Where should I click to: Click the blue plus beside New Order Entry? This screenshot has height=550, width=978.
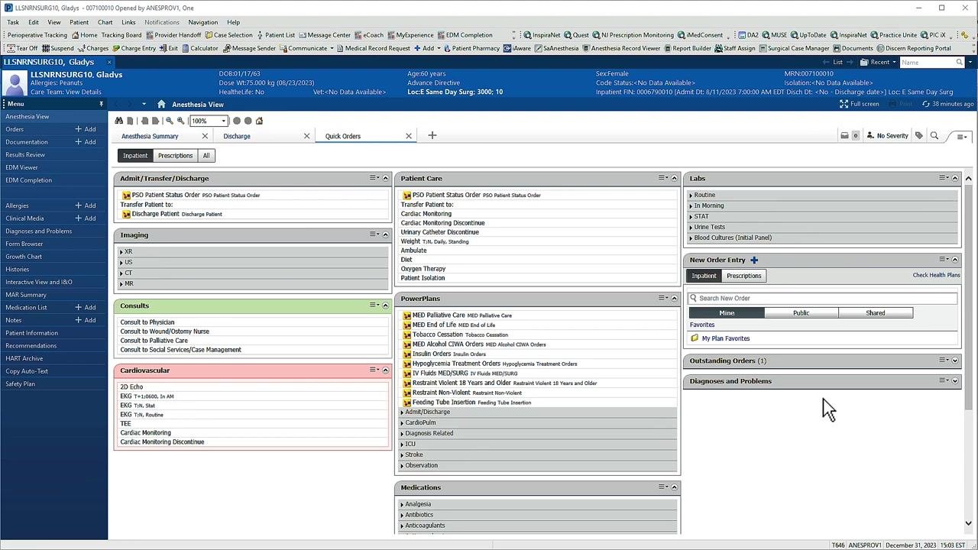pos(754,260)
